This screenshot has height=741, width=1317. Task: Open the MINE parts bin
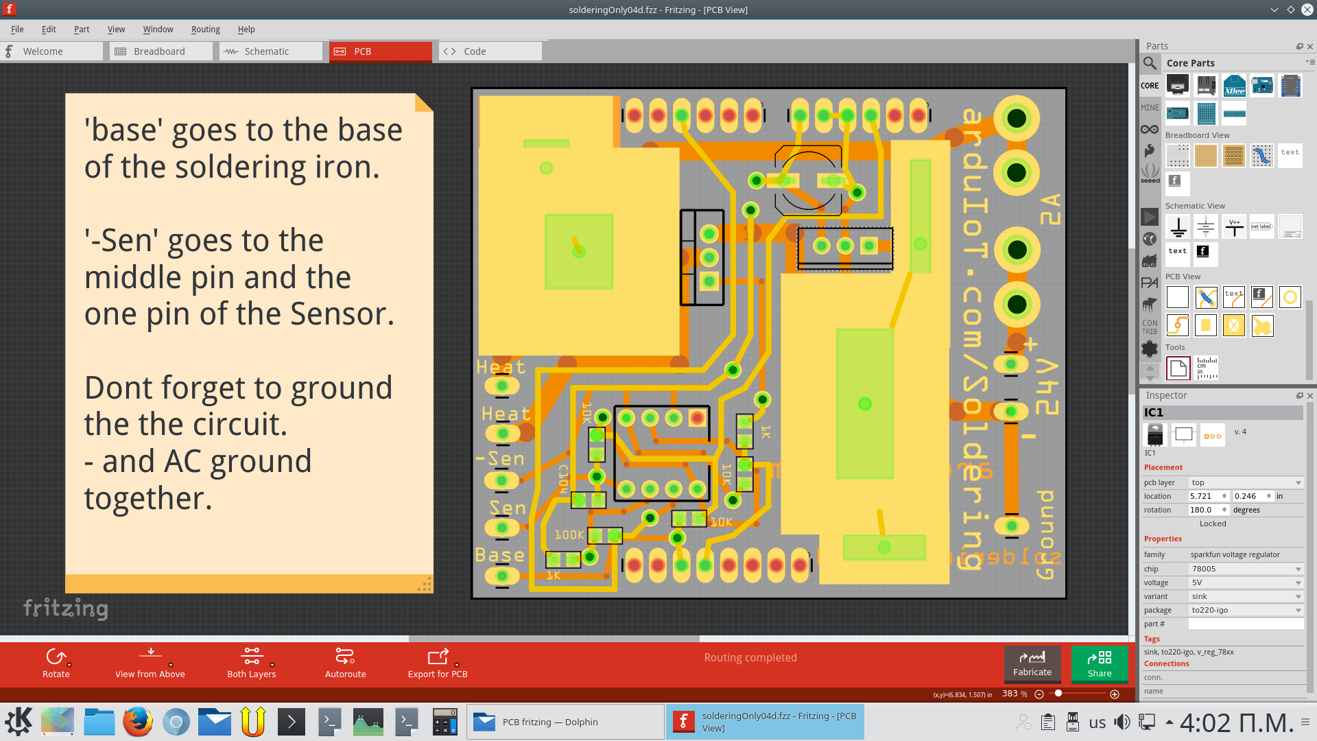click(1150, 107)
